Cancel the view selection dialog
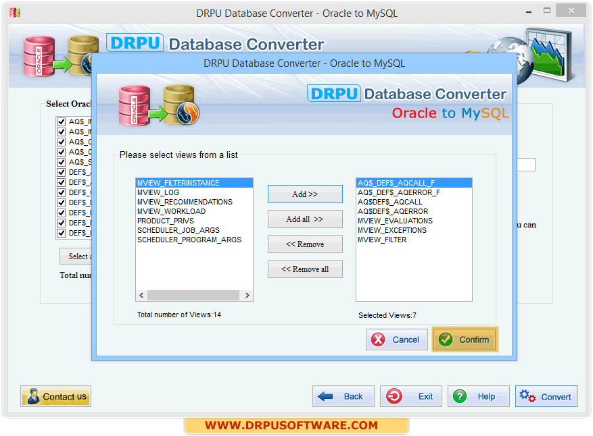Screen dimensions: 593x436 [x=397, y=339]
